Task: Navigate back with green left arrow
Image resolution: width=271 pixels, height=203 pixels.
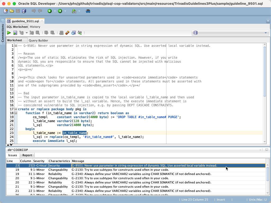Action: 49,11
